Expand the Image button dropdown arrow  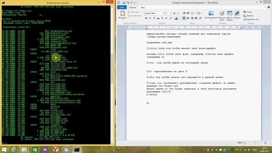211,20
